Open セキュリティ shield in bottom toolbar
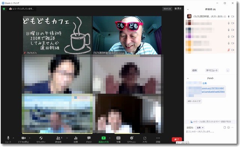 [x=41, y=138]
